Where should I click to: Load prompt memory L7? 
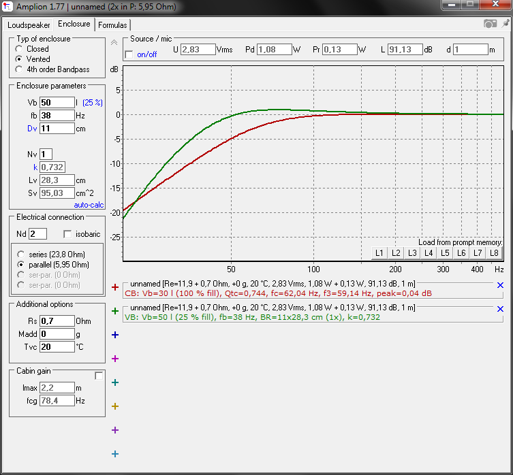478,253
